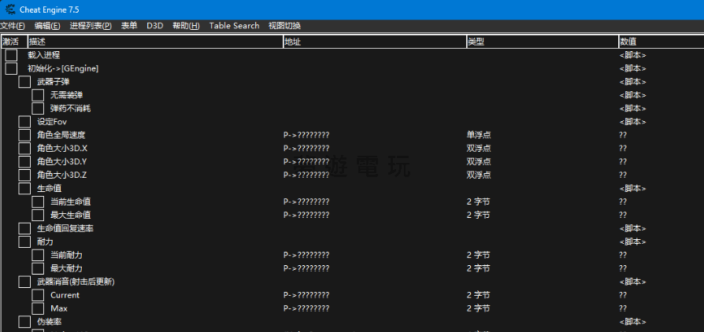Screen dimensions: 704x332
Task: Click address of 最大生命值 row
Action: tap(306, 216)
